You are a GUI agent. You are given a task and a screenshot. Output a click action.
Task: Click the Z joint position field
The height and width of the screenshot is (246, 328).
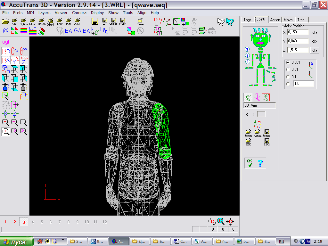coord(298,50)
